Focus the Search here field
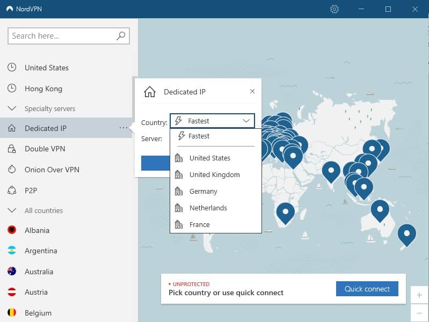The height and width of the screenshot is (322, 429). click(68, 36)
